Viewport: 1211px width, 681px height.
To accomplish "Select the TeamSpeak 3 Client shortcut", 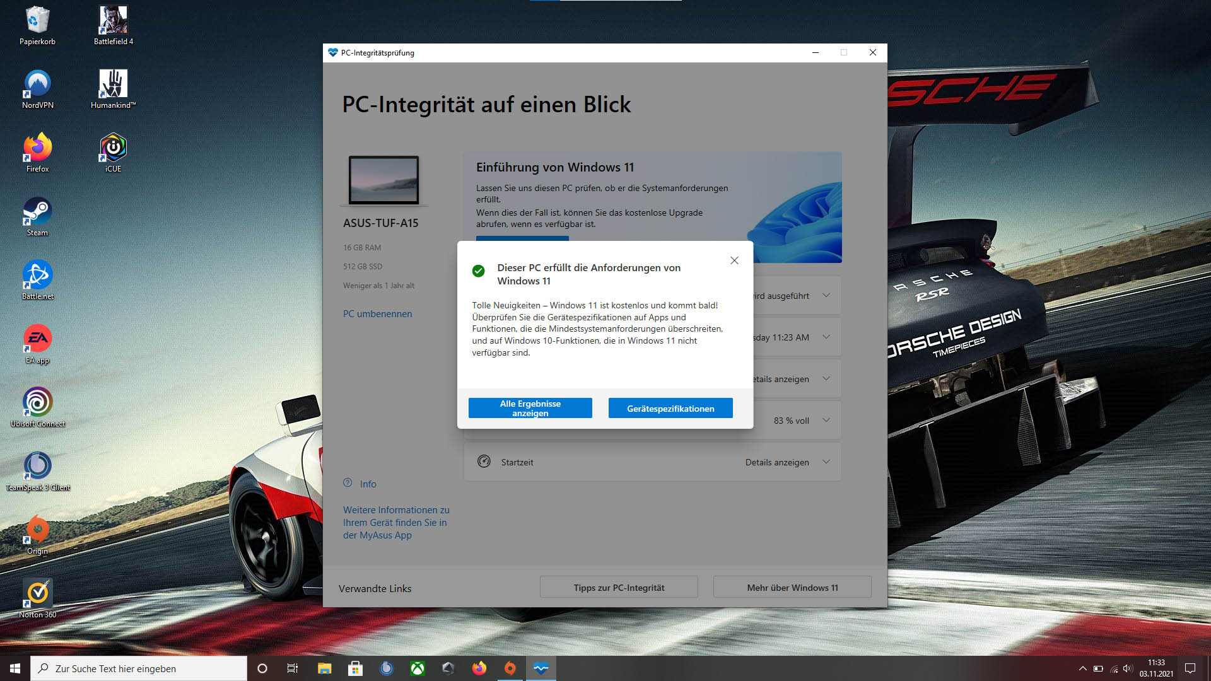I will pos(37,472).
